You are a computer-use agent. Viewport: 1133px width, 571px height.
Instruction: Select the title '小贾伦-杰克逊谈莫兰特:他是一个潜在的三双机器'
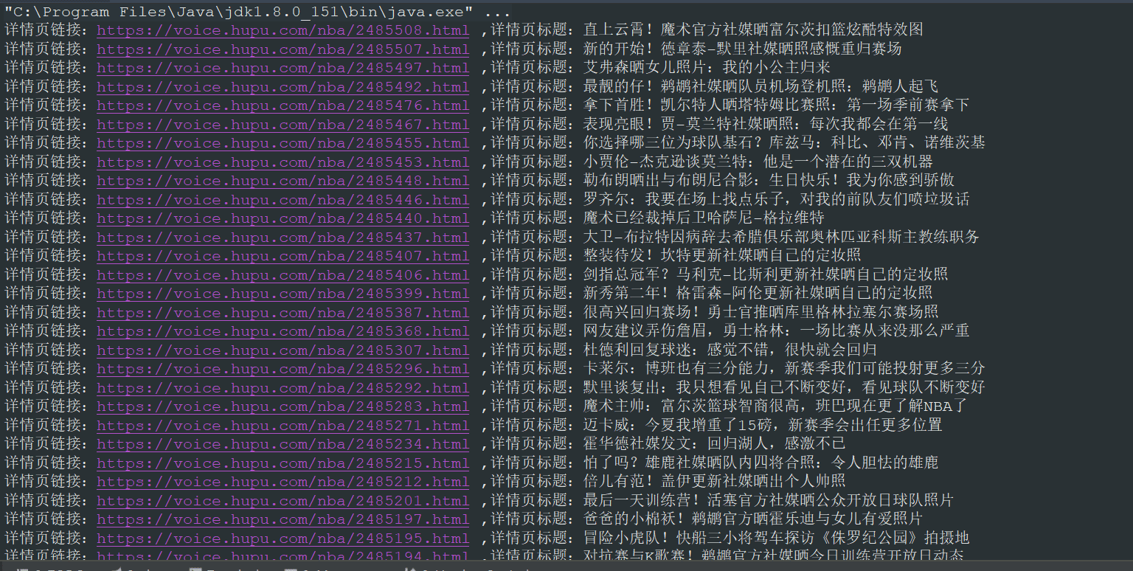click(758, 162)
